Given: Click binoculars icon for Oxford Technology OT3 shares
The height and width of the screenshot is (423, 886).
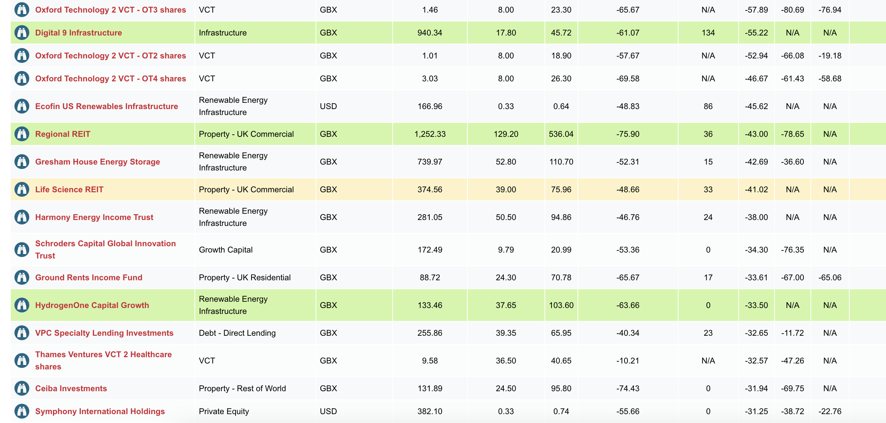Looking at the screenshot, I should point(22,10).
